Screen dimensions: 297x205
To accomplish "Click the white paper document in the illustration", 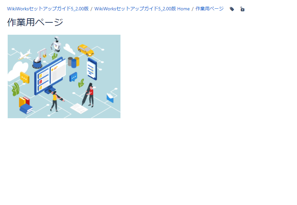I will [x=79, y=108].
